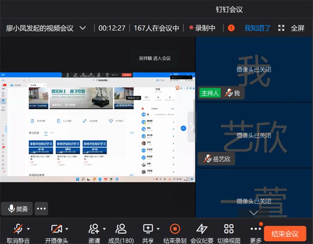Click the 学习任务 heading in shared screen
313x244 pixels.
coord(34,133)
